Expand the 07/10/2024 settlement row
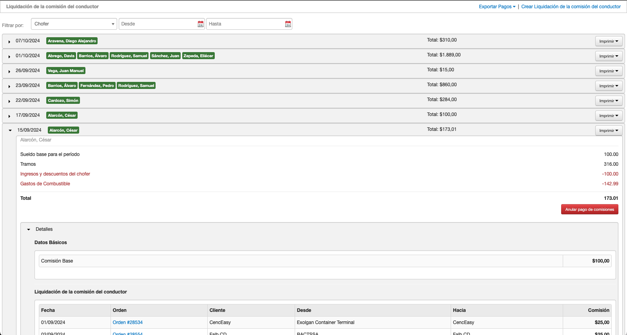This screenshot has height=335, width=627. click(x=9, y=42)
